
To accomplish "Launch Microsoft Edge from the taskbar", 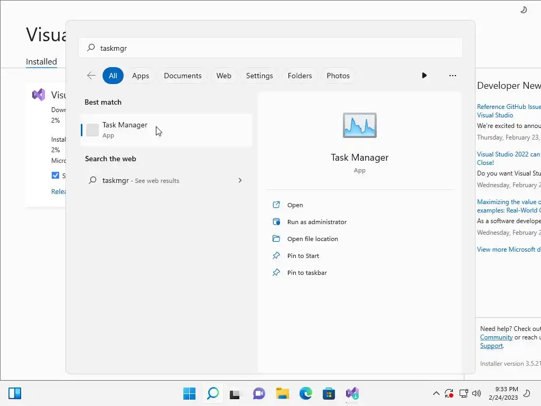I will tap(306, 393).
